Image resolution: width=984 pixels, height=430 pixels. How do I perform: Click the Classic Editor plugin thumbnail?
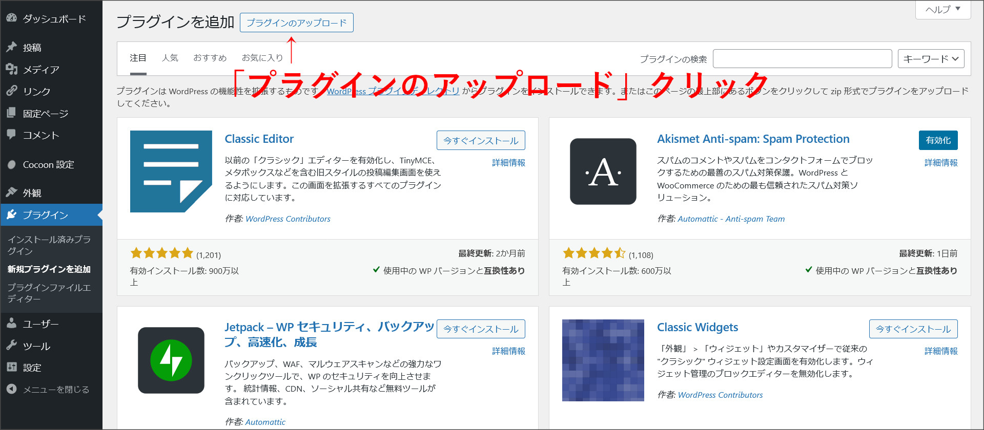171,171
